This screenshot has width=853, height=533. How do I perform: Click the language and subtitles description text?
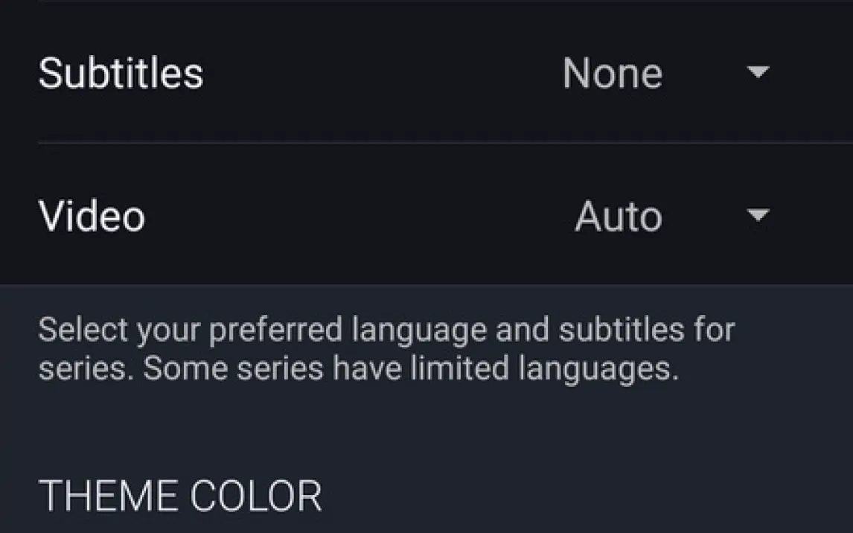click(386, 348)
